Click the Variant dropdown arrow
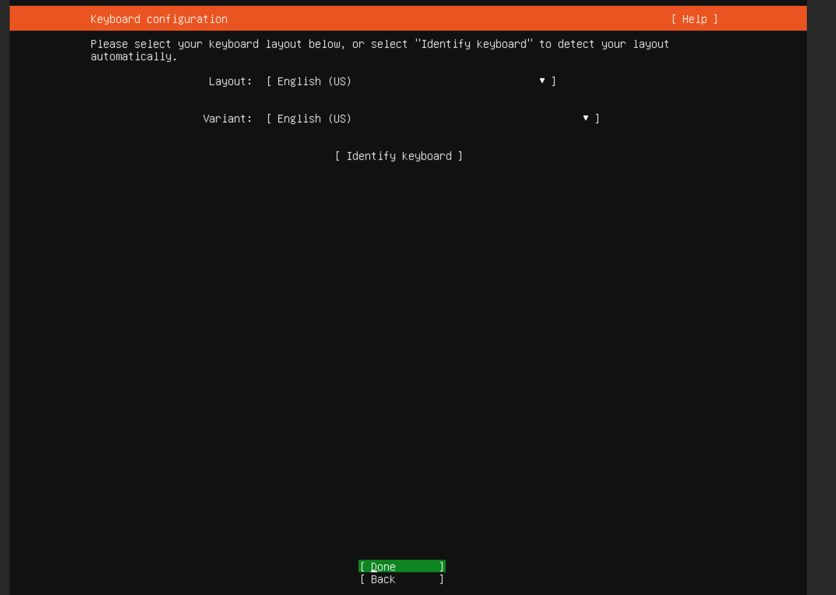Image resolution: width=836 pixels, height=595 pixels. click(585, 118)
